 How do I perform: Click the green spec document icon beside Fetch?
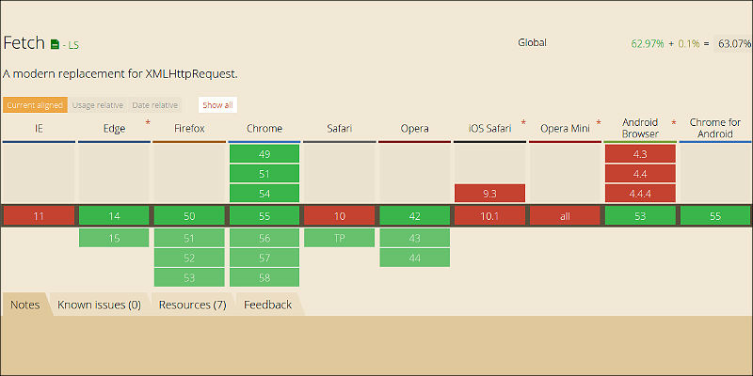click(x=55, y=44)
